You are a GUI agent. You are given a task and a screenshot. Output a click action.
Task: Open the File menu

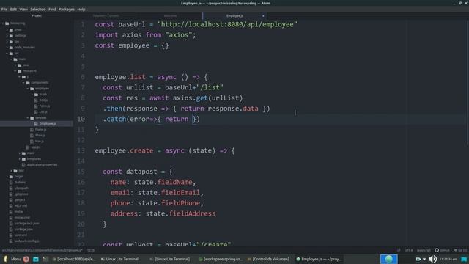(x=4, y=10)
